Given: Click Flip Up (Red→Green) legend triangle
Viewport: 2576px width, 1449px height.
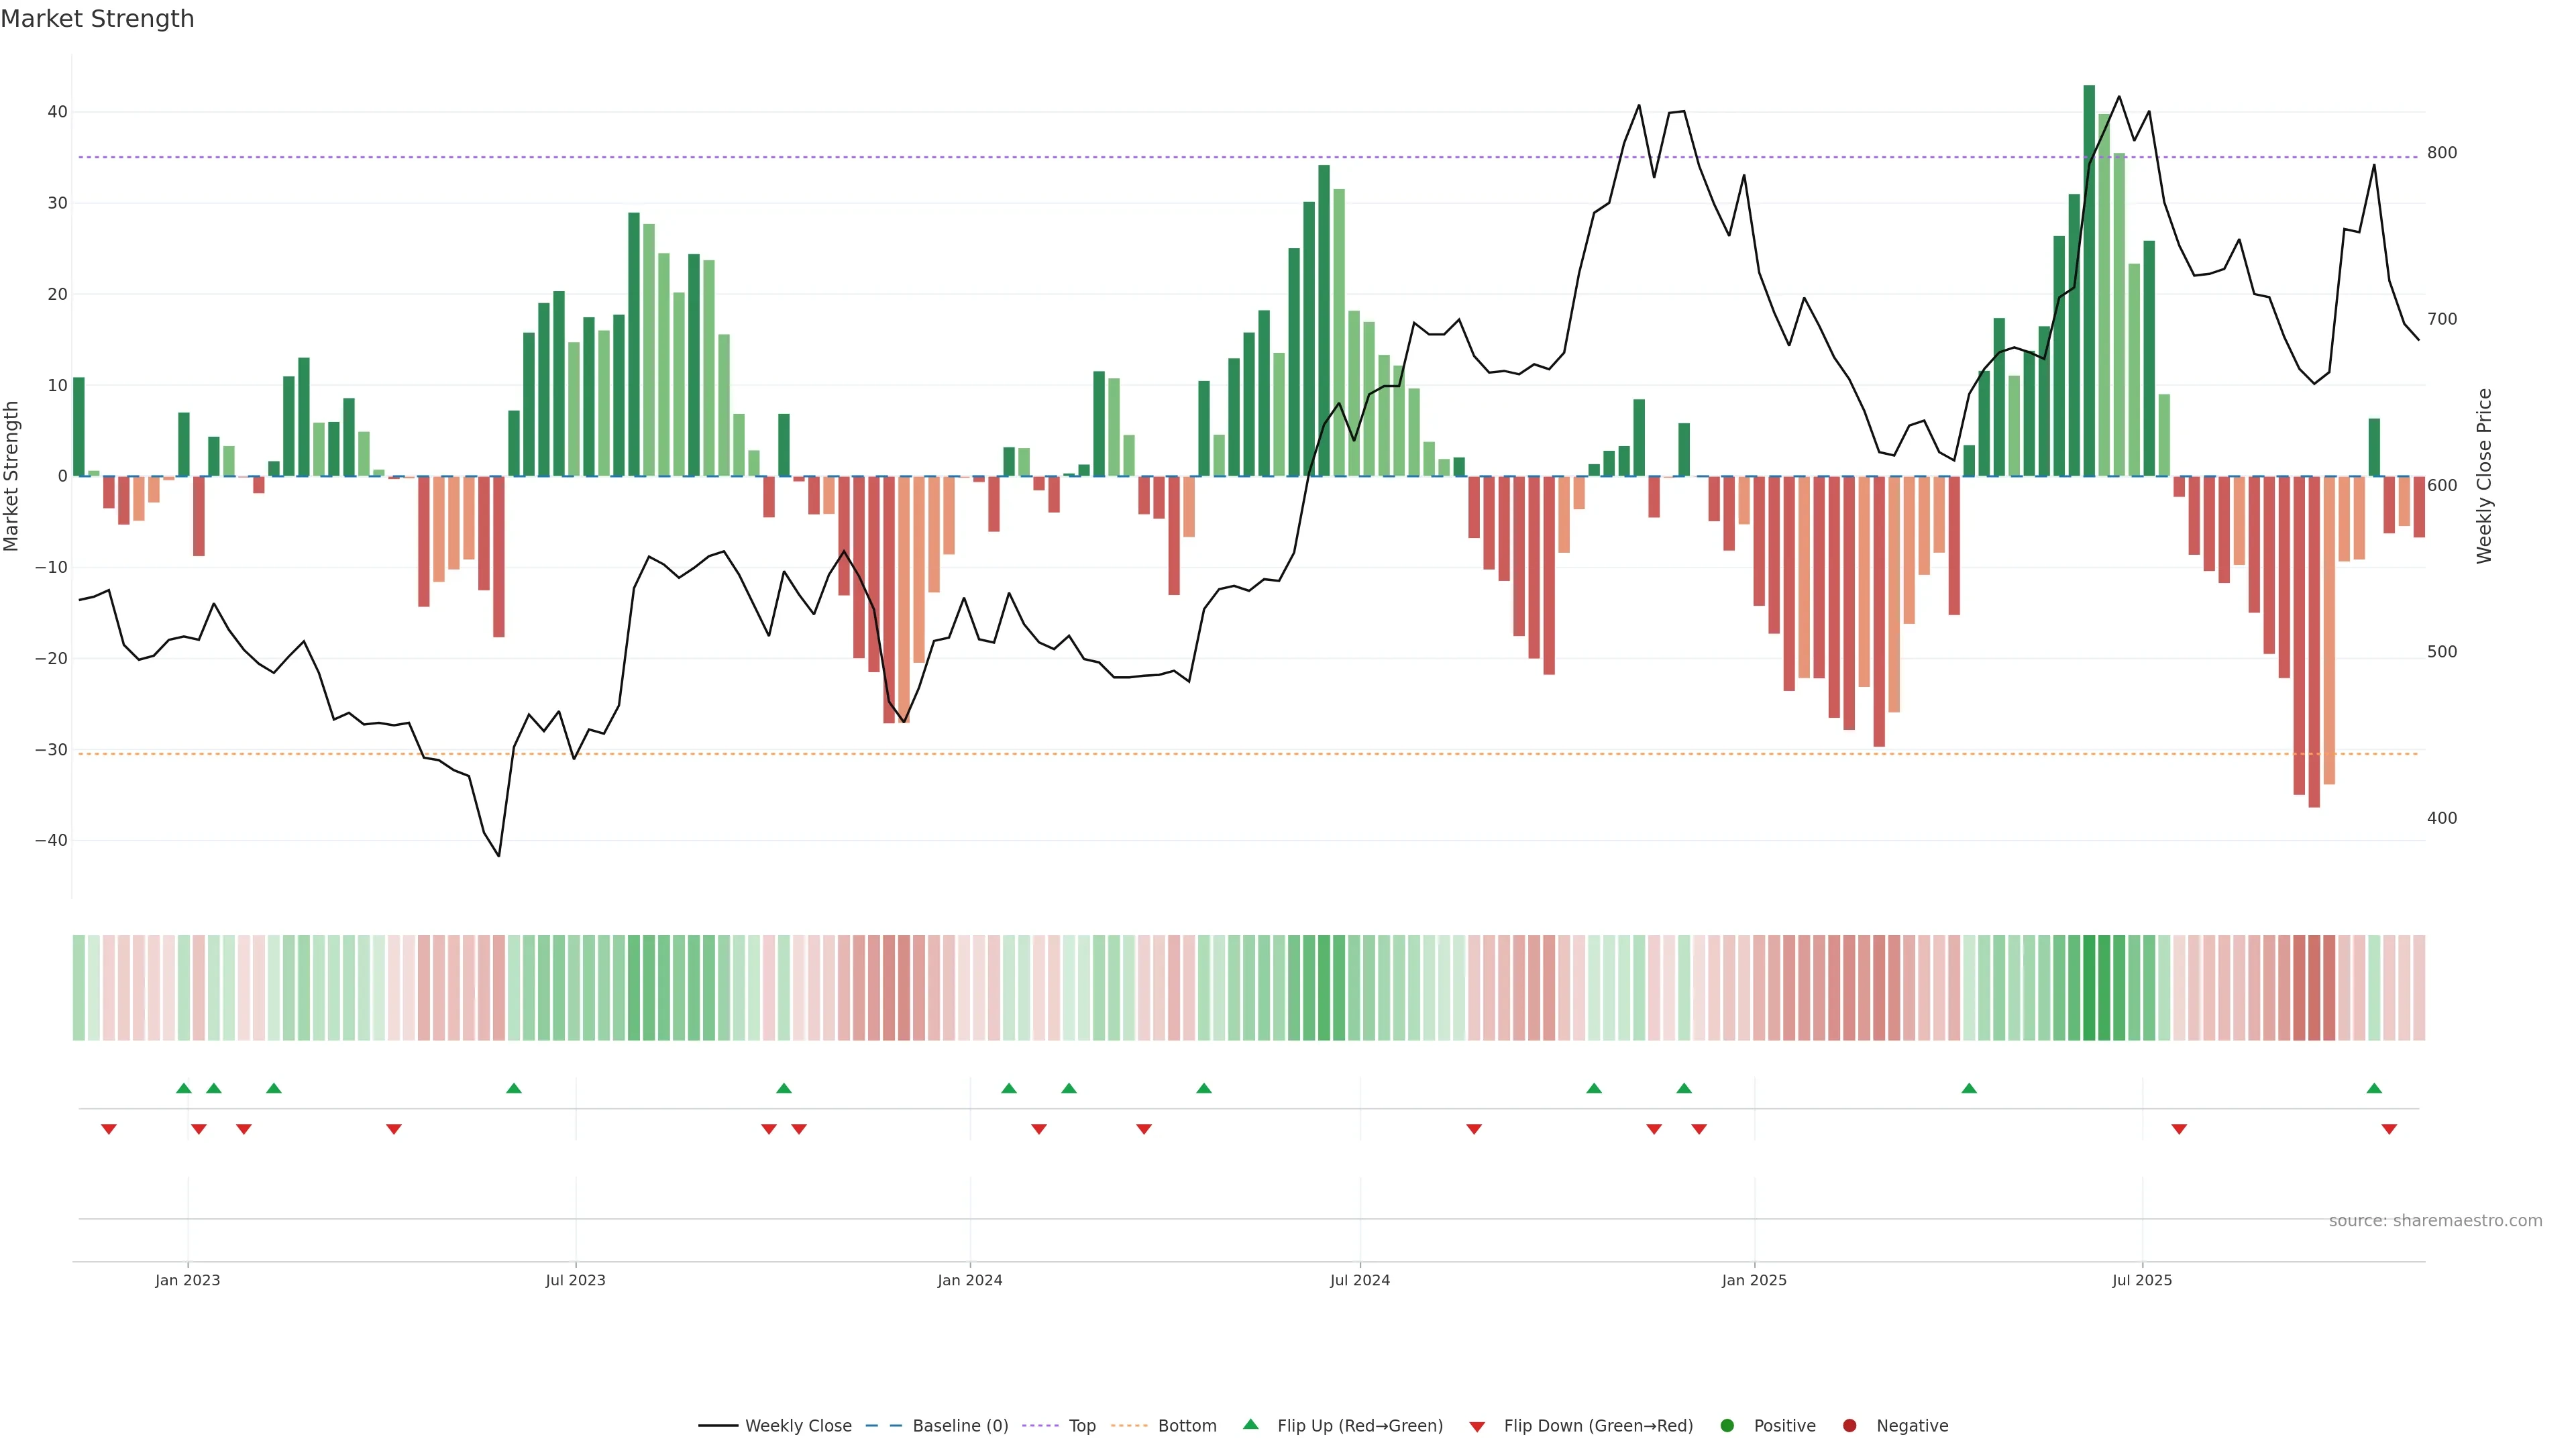Looking at the screenshot, I should point(1250,1425).
